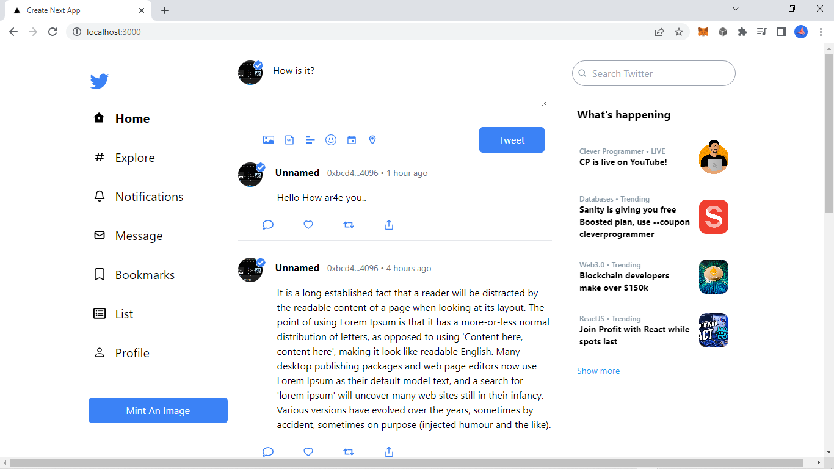Add a poll to the tweet
This screenshot has width=834, height=469.
point(310,140)
